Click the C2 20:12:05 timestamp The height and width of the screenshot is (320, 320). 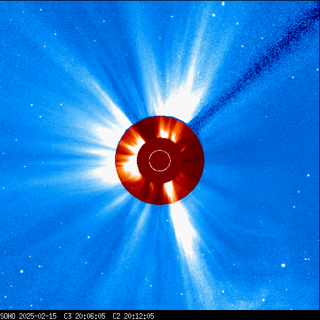click(x=133, y=316)
